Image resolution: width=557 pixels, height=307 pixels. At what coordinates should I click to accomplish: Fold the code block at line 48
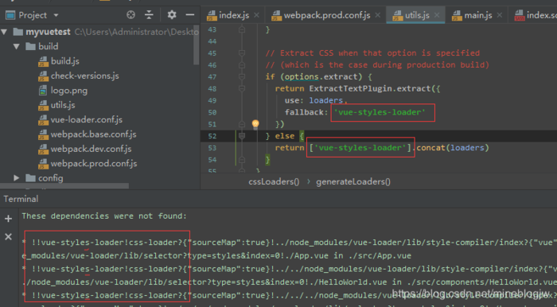coord(242,88)
